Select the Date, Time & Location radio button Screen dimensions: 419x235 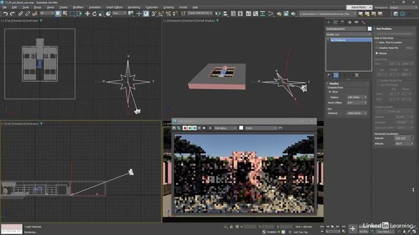pos(377,42)
